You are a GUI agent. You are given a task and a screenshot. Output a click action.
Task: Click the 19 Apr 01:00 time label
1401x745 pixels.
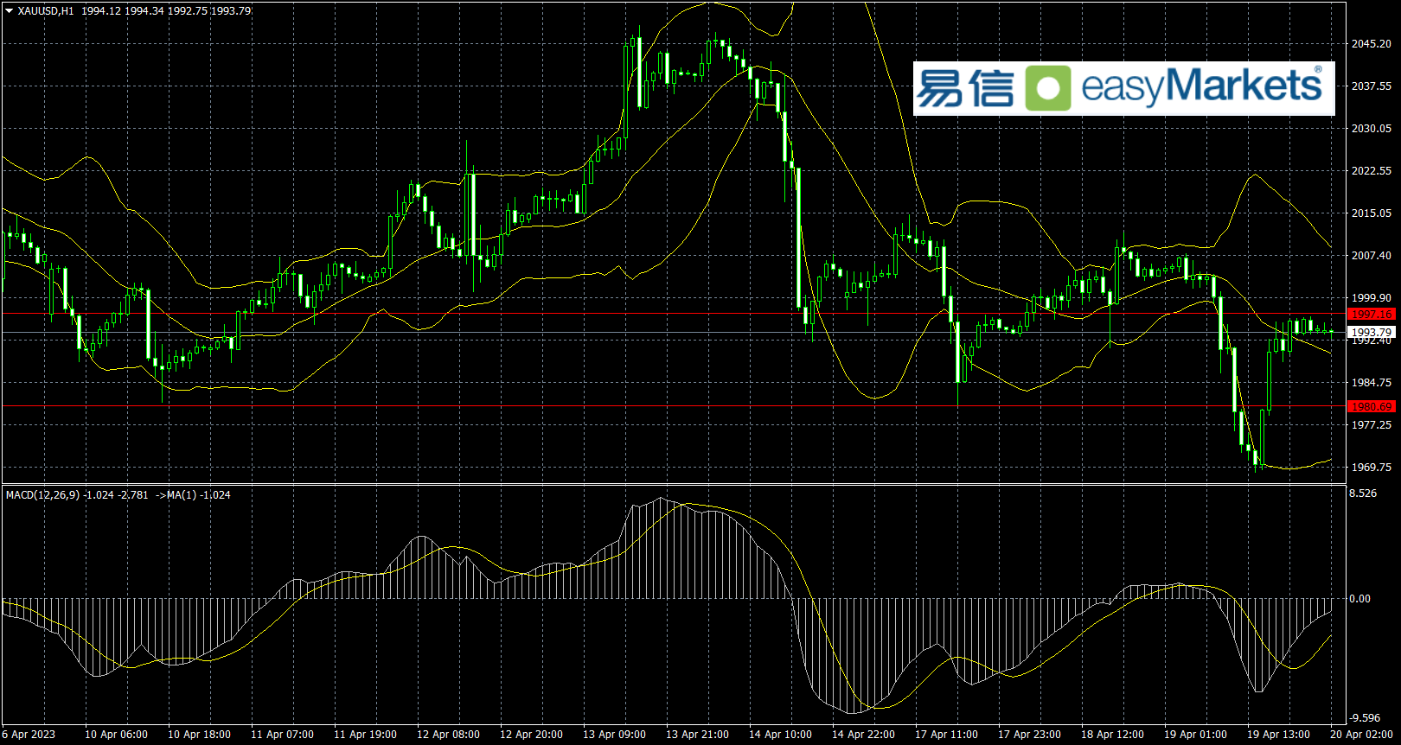click(x=1195, y=735)
